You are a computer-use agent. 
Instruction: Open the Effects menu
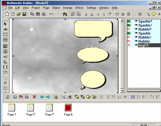(79, 8)
